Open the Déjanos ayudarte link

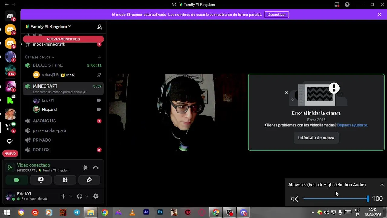(x=353, y=125)
